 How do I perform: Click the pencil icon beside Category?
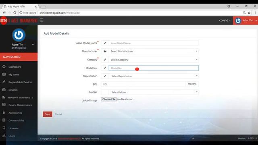tap(105, 60)
